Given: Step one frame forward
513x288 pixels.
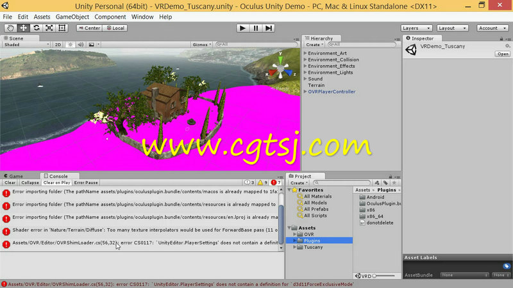Looking at the screenshot, I should pyautogui.click(x=268, y=28).
